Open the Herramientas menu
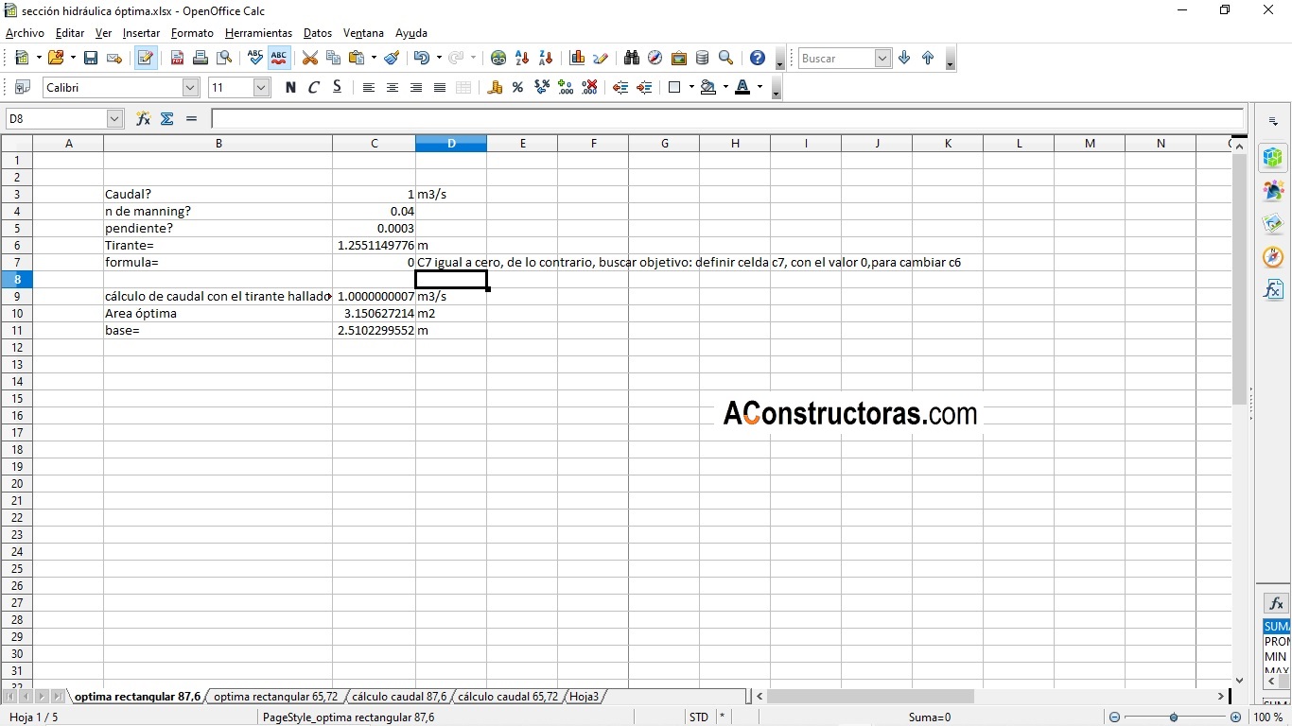The height and width of the screenshot is (726, 1292). (258, 33)
